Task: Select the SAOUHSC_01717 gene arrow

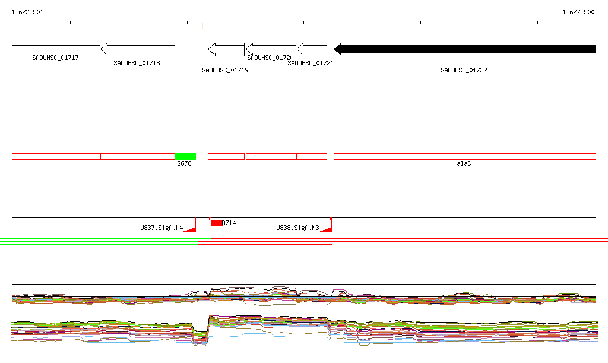Action: click(x=56, y=49)
